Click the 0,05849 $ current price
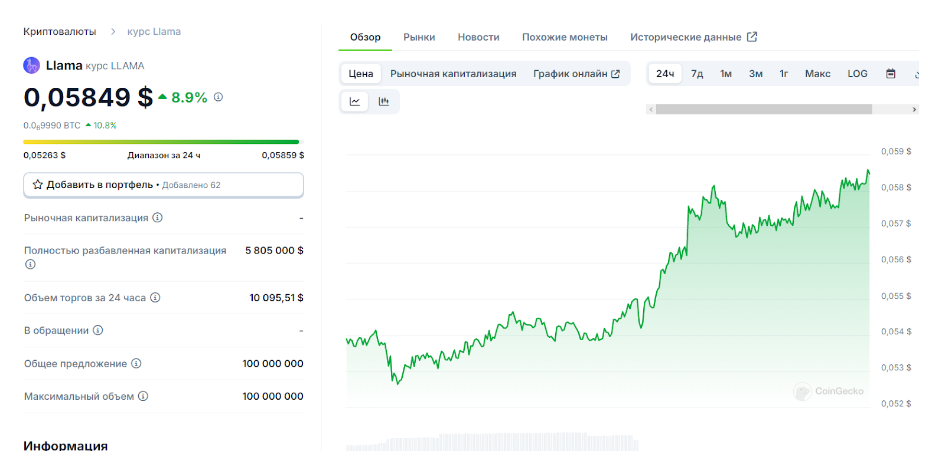The width and height of the screenshot is (945, 451). [x=88, y=97]
